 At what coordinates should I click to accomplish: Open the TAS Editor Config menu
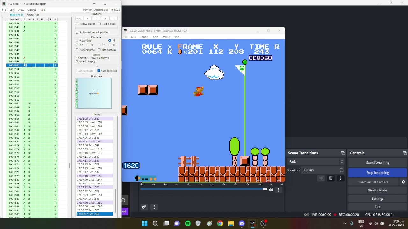tap(32, 10)
